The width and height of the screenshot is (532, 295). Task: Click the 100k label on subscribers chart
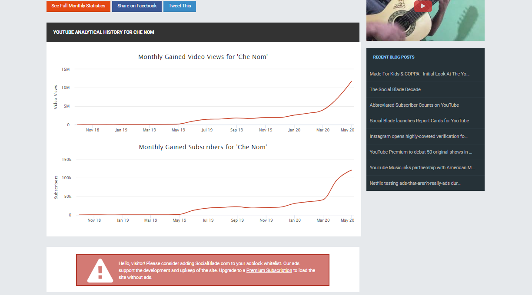click(x=66, y=178)
